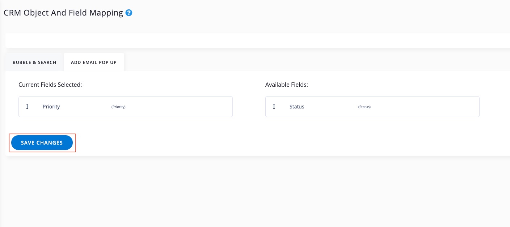Click the CRM Object And Field Mapping heading
The width and height of the screenshot is (510, 227).
point(63,13)
